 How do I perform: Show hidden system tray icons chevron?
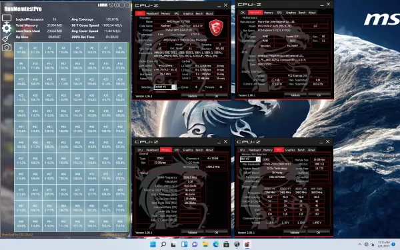point(359,245)
